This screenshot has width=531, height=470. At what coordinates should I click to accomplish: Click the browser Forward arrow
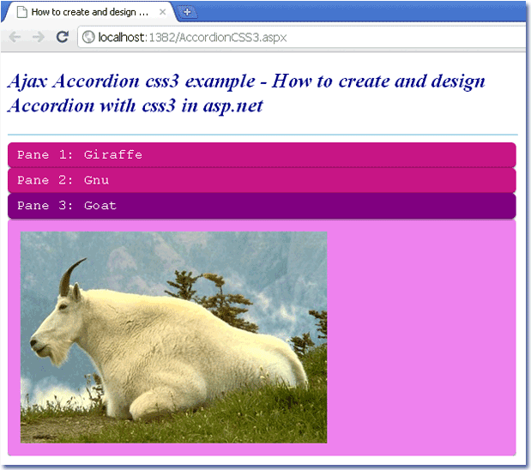point(39,37)
